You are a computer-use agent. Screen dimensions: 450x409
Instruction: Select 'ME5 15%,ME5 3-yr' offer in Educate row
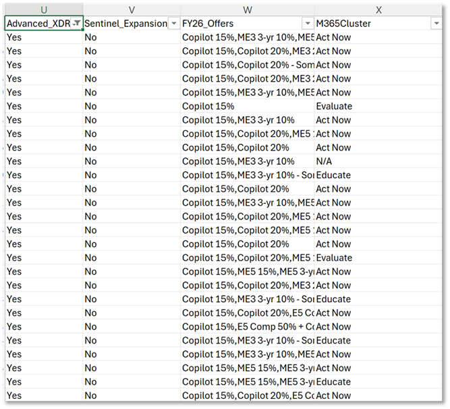[248, 382]
